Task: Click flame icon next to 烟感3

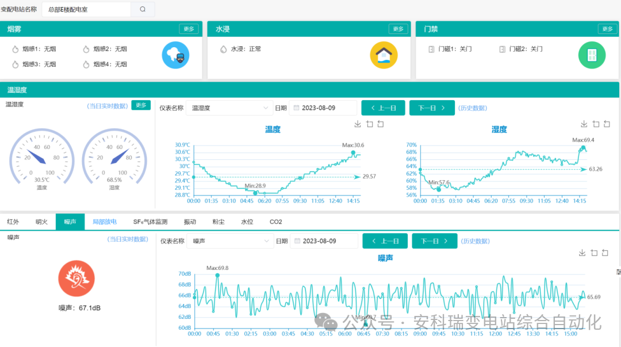Action: pyautogui.click(x=15, y=64)
